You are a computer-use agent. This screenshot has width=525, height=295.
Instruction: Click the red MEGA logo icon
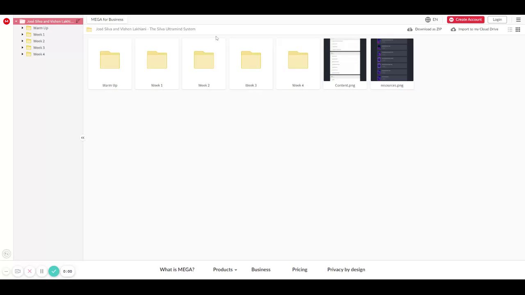7,21
